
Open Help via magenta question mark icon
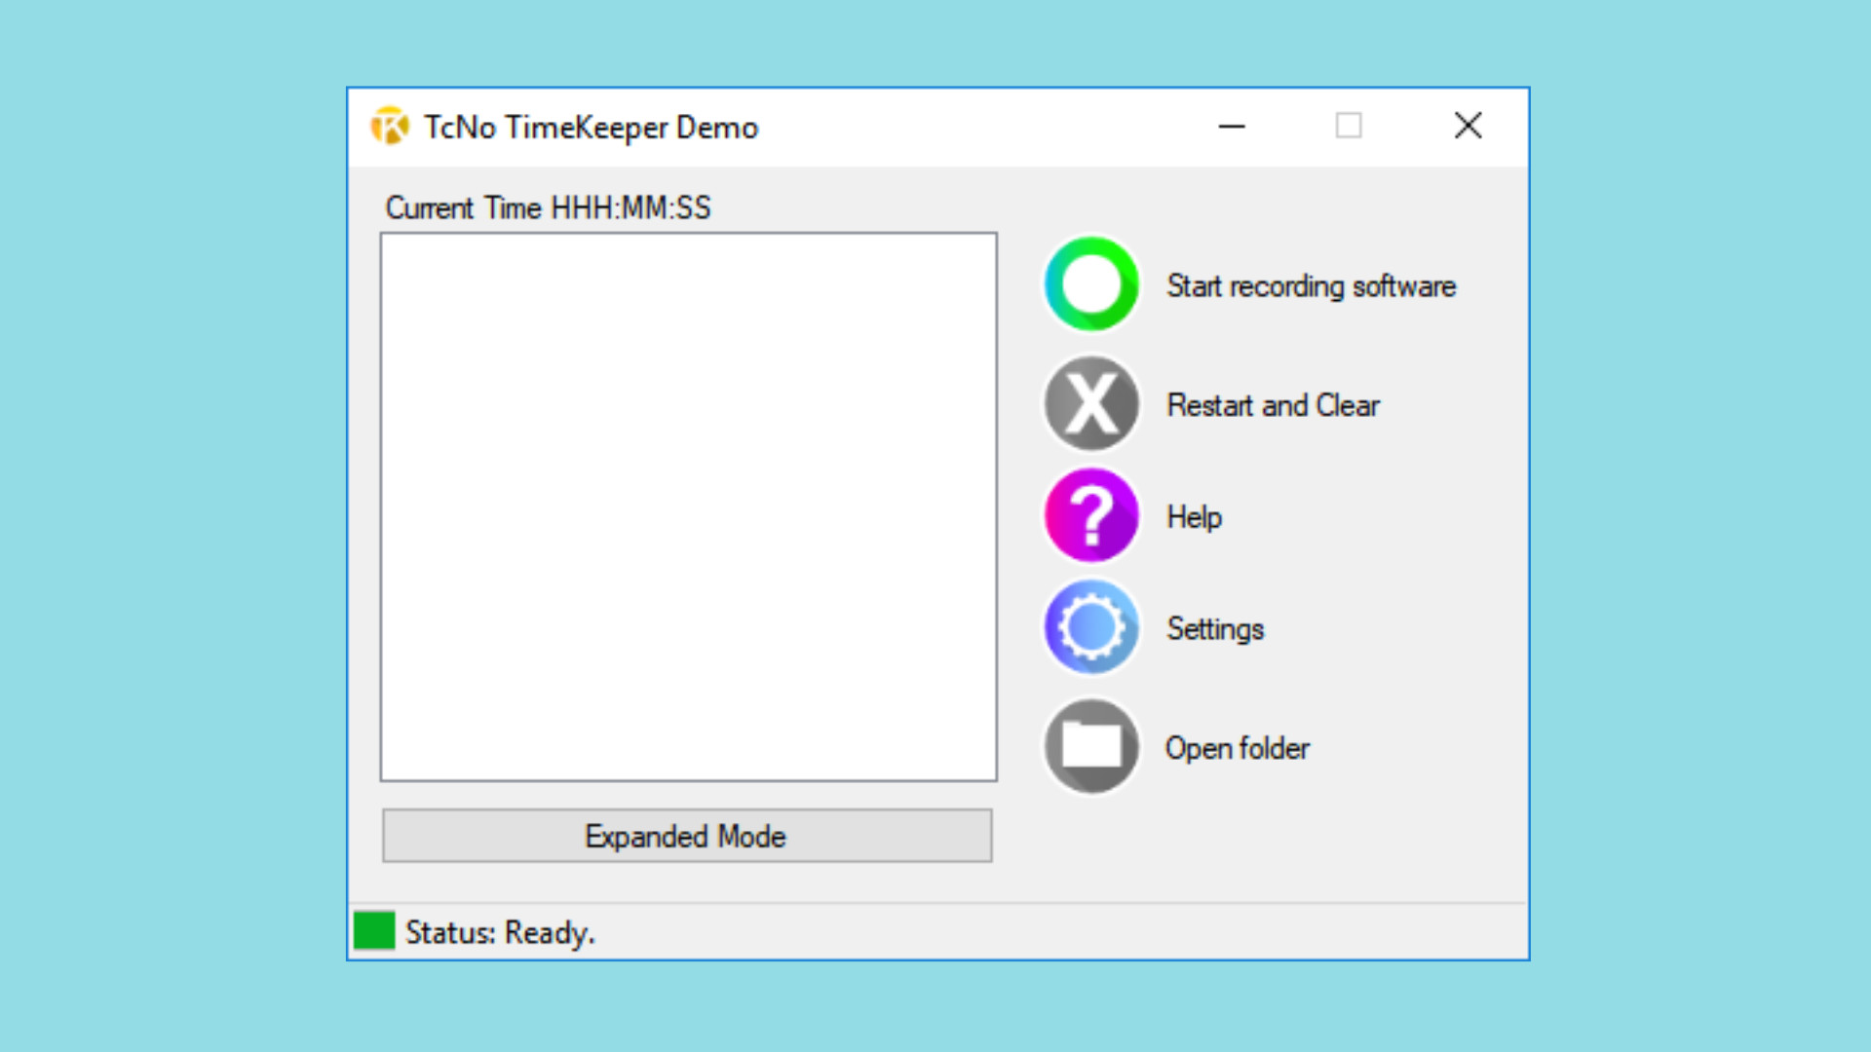pyautogui.click(x=1091, y=515)
